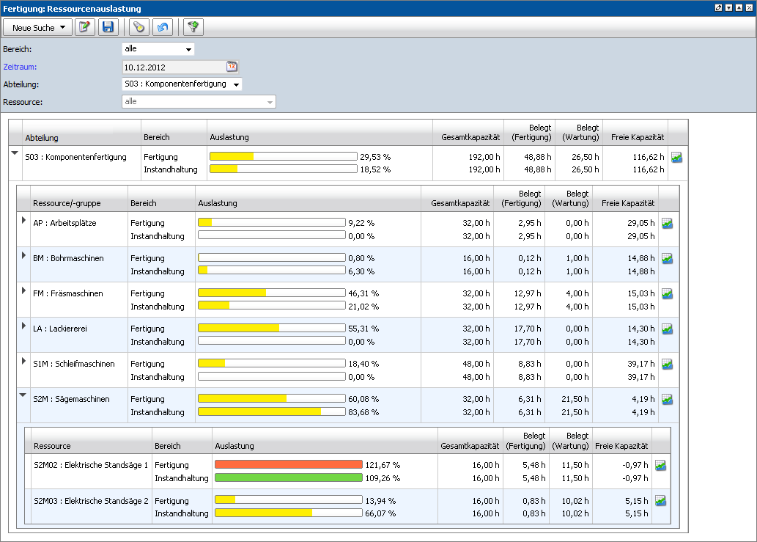Expand the AP Arbeitsplätze group
Screen dimensions: 757x542
point(23,220)
